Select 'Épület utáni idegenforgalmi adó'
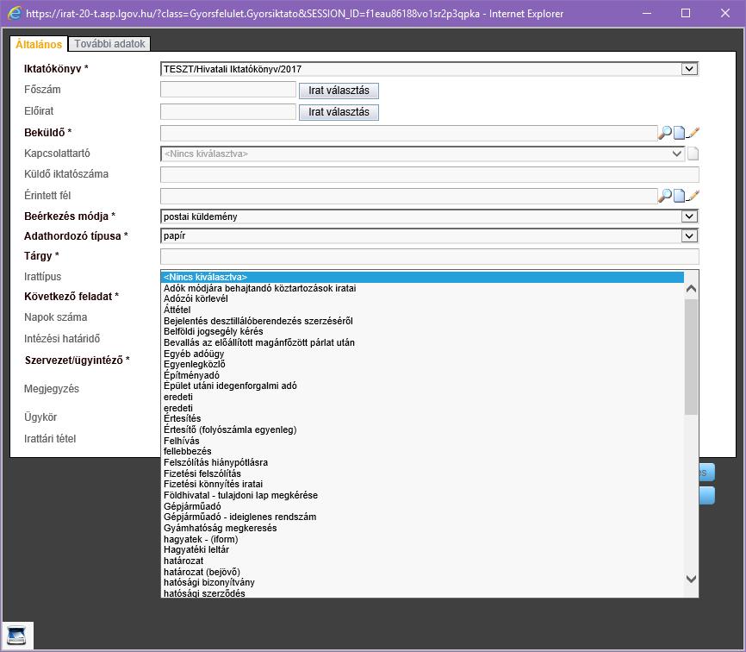The height and width of the screenshot is (652, 746). tap(422, 386)
